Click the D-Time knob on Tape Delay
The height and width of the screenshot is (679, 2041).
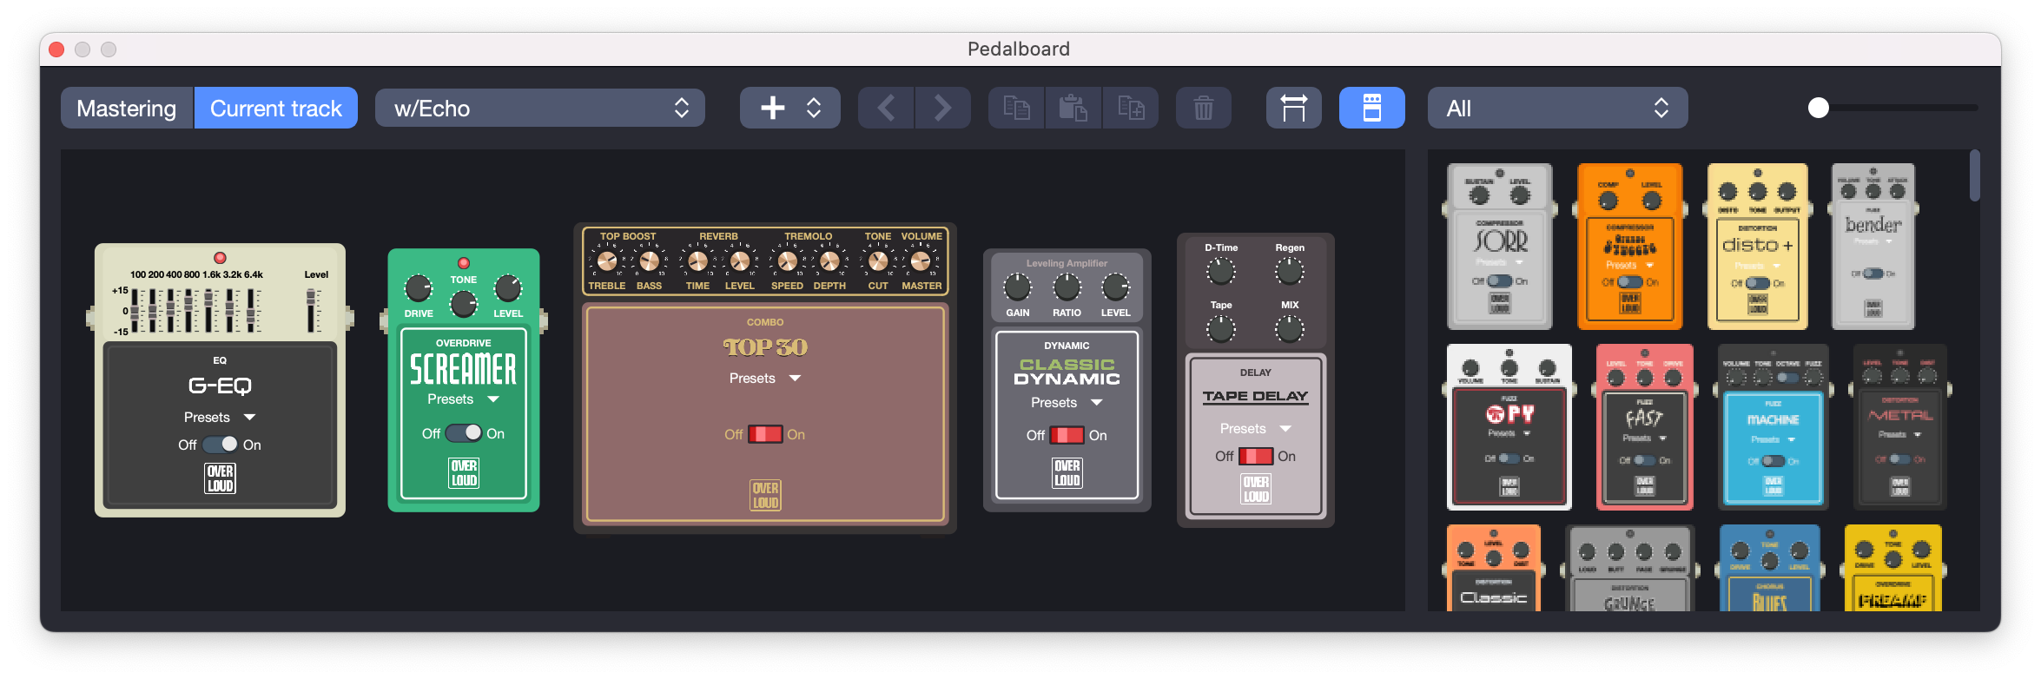point(1221,272)
